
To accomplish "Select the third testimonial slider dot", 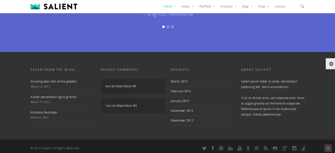I will click(172, 27).
